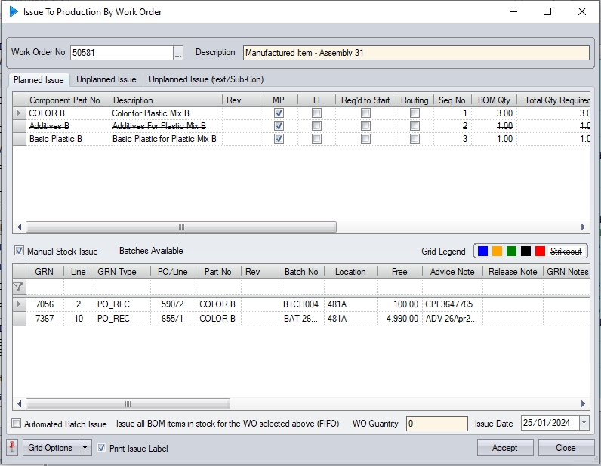
Task: Click the filter funnel icon in batches grid
Action: pyautogui.click(x=19, y=287)
